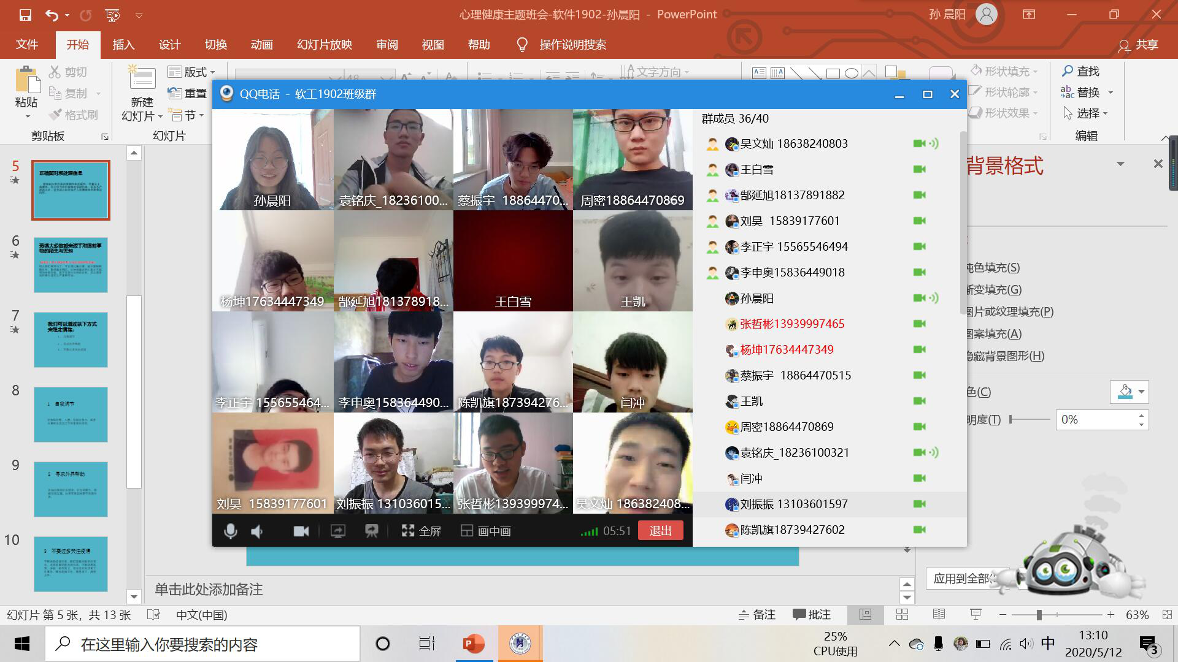Open the 幻灯片放映 tab

(325, 45)
